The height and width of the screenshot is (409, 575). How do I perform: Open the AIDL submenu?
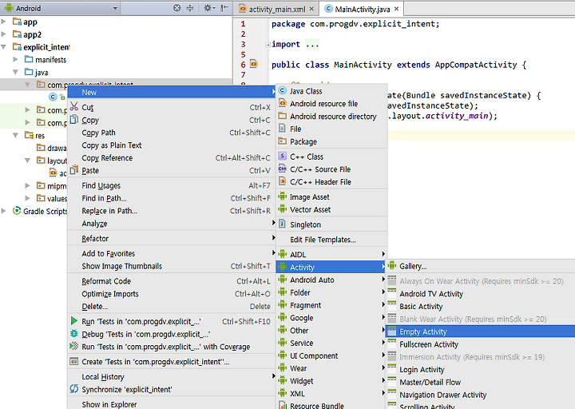(x=332, y=255)
